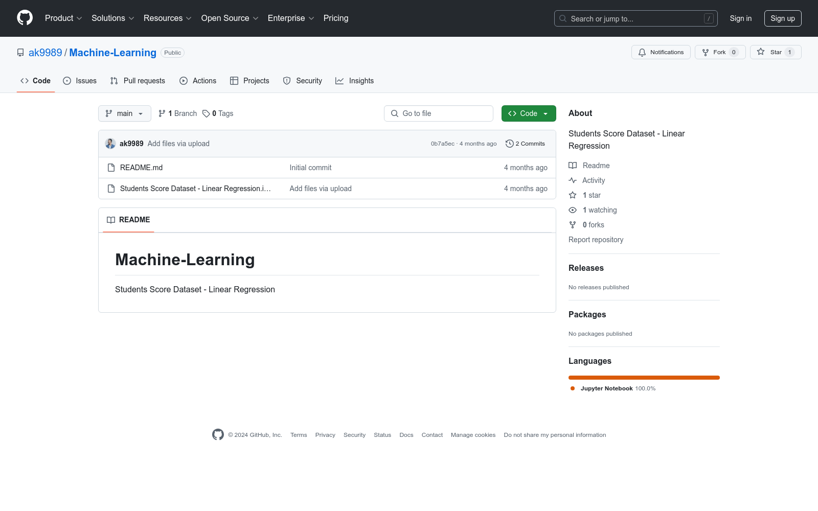Screen dimensions: 818x511
Task: Expand the Enterprise menu
Action: pyautogui.click(x=291, y=18)
